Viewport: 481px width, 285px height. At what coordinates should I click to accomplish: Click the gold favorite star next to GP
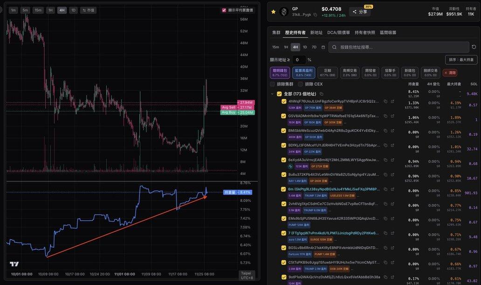point(273,12)
